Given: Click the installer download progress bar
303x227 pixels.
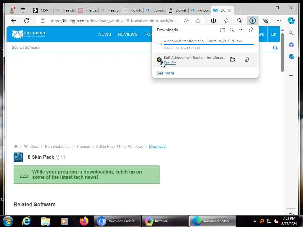Looking at the screenshot, I should coord(209,44).
